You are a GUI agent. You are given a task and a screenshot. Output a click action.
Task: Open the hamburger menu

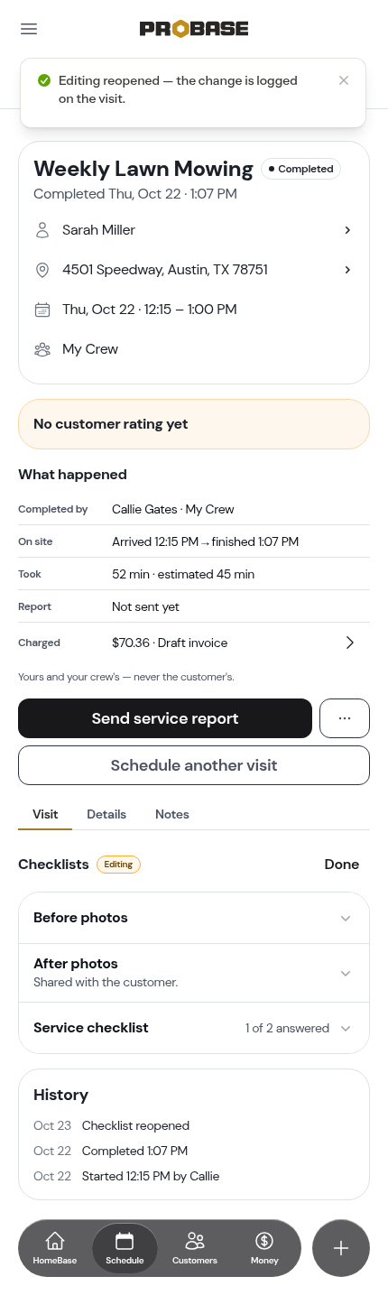pyautogui.click(x=29, y=29)
